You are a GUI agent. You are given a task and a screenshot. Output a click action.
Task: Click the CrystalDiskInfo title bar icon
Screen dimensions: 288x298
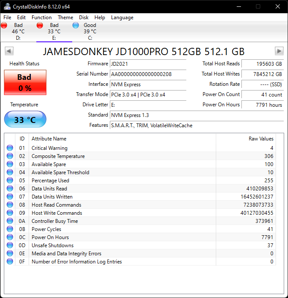click(7, 7)
